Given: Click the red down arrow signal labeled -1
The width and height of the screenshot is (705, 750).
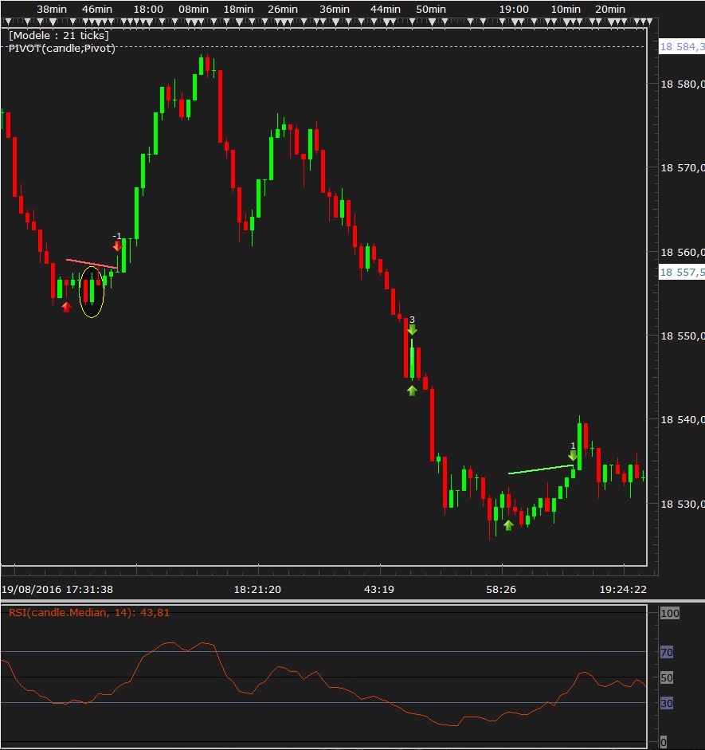Looking at the screenshot, I should pyautogui.click(x=117, y=245).
